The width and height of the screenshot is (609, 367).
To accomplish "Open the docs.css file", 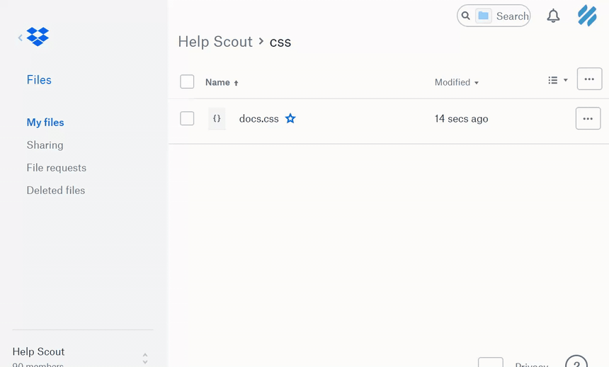I will (258, 119).
